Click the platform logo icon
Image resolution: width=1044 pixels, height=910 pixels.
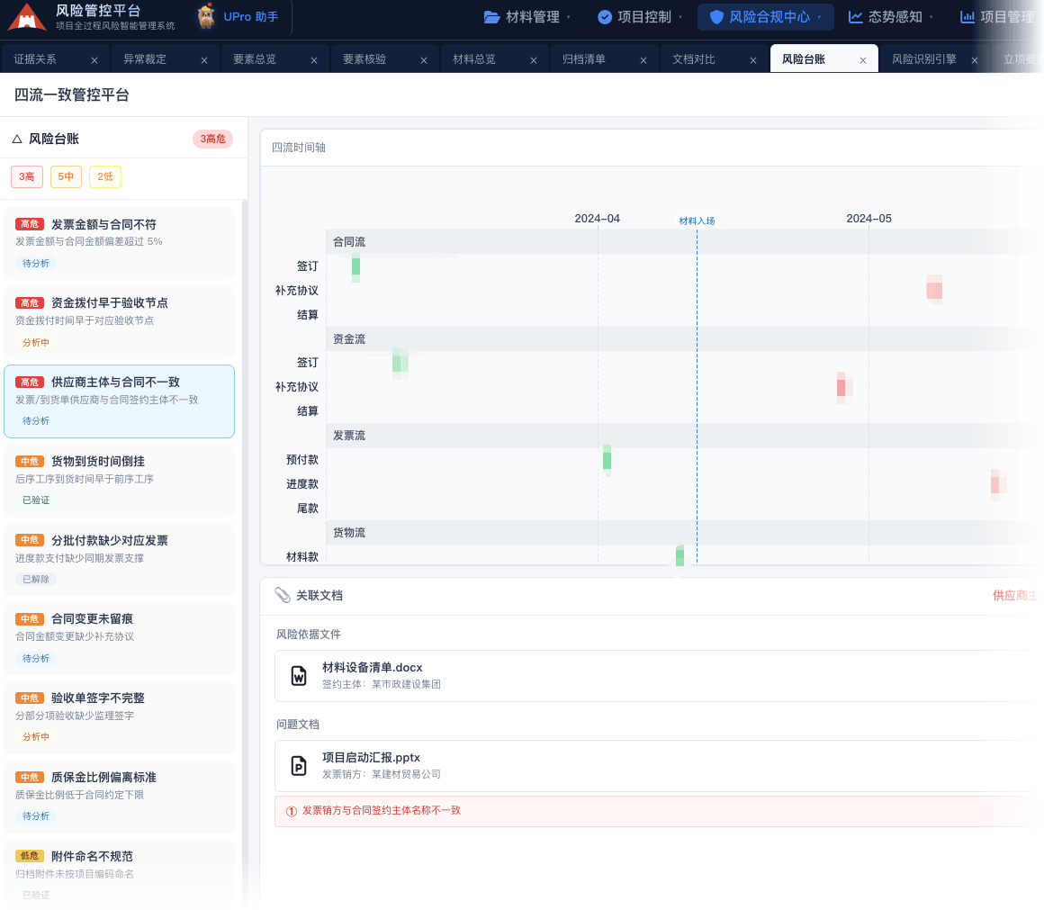tap(27, 16)
